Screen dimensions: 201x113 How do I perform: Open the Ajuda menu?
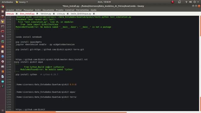[94, 10]
